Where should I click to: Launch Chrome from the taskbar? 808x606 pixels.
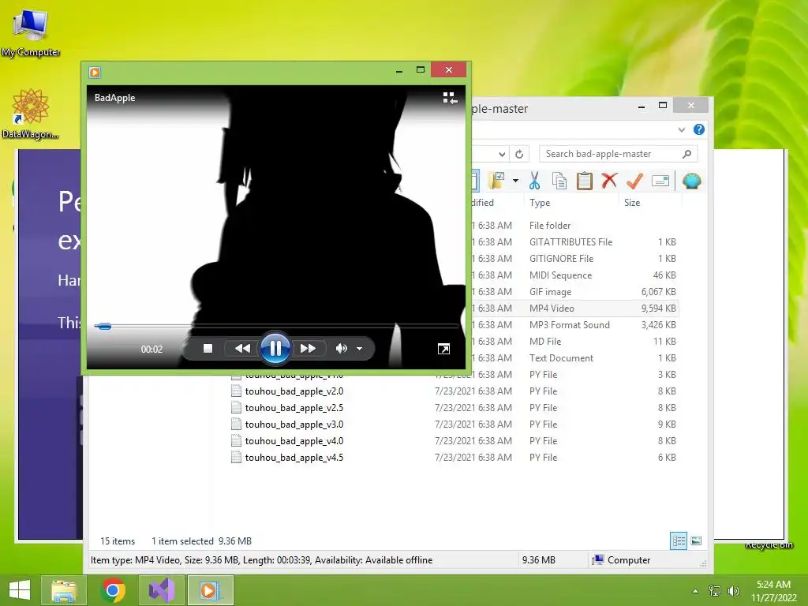pyautogui.click(x=113, y=590)
